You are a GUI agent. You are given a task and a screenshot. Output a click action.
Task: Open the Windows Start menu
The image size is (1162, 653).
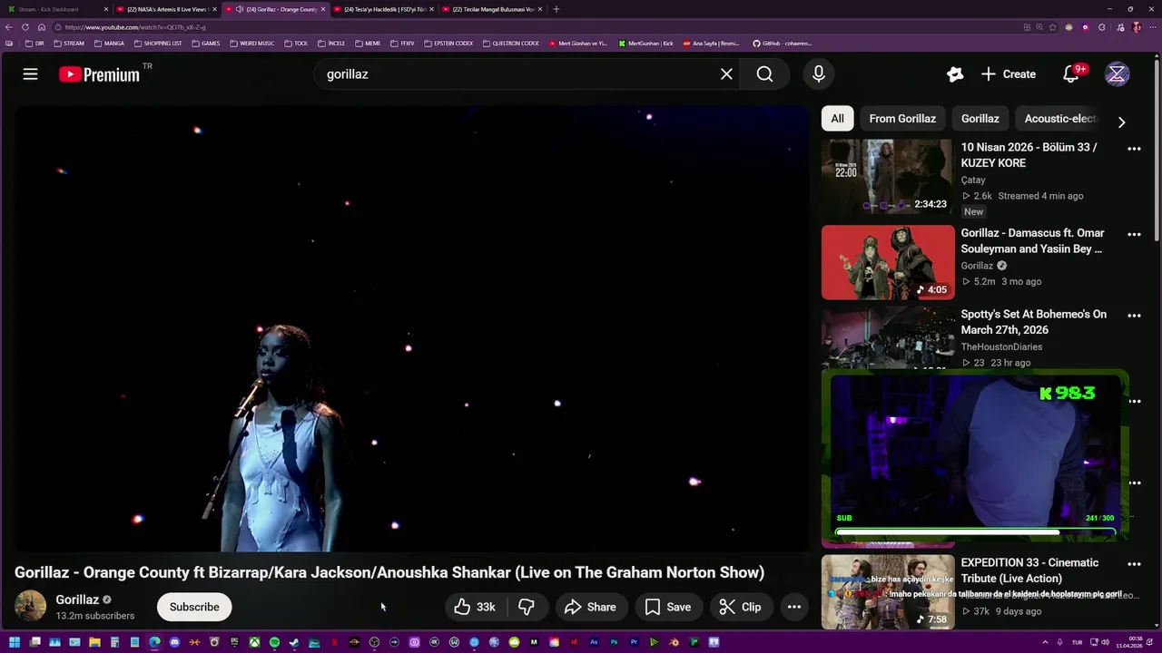pyautogui.click(x=14, y=642)
